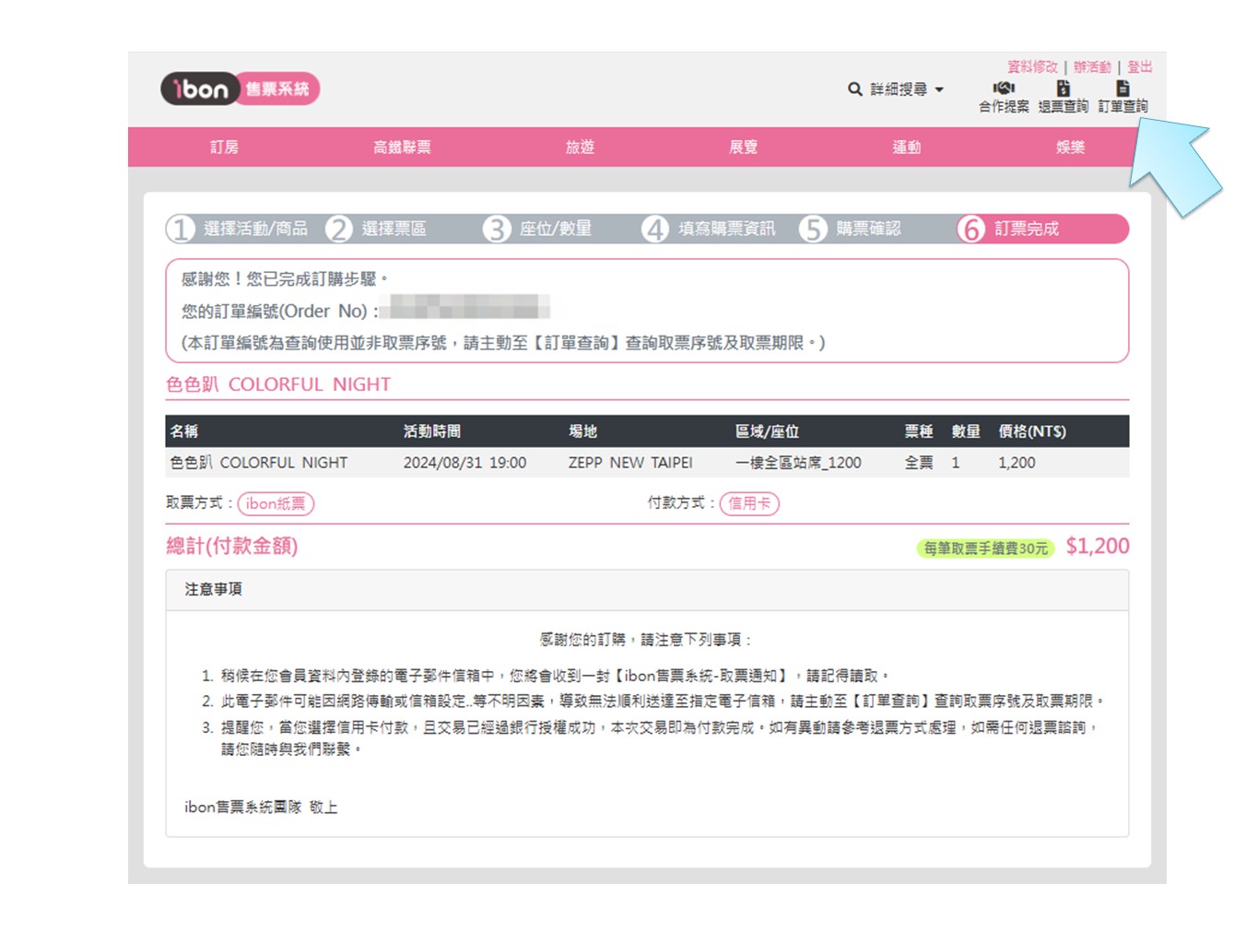This screenshot has height=944, width=1258.
Task: Click the 色色趴 COLORFUL NIGHT event heading
Action: pos(278,384)
